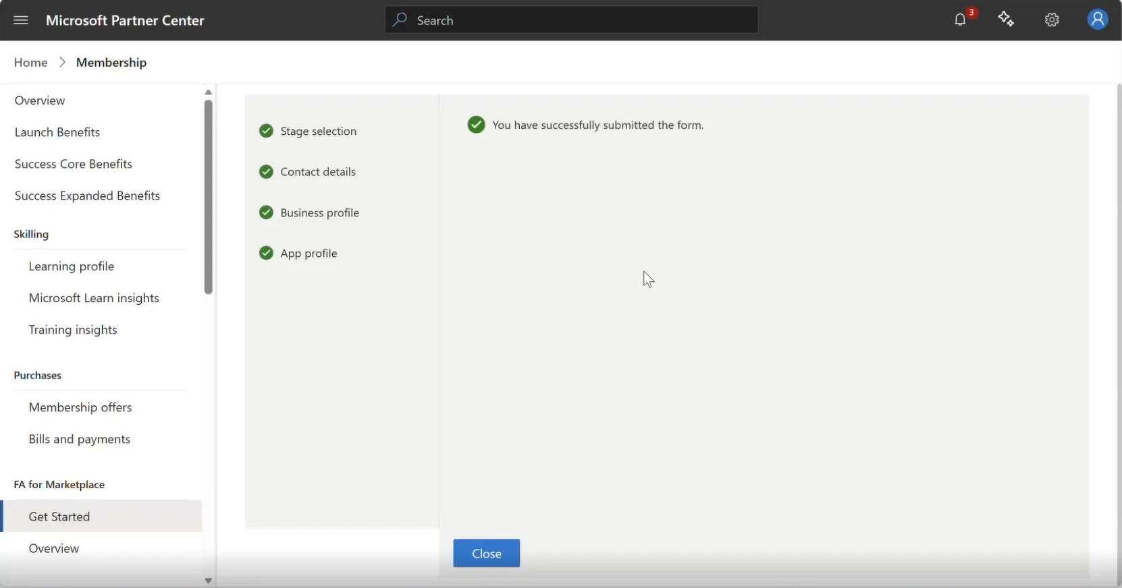This screenshot has width=1122, height=588.
Task: Open the settings gear
Action: tap(1052, 20)
